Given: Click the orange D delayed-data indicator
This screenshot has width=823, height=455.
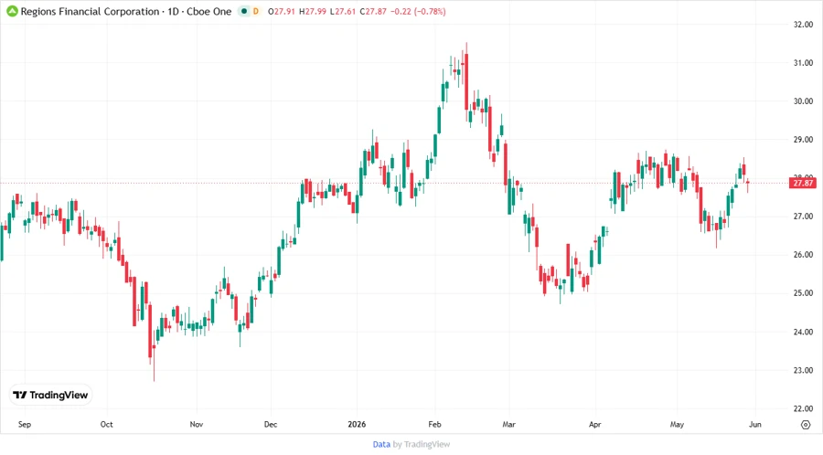Looking at the screenshot, I should click(256, 11).
